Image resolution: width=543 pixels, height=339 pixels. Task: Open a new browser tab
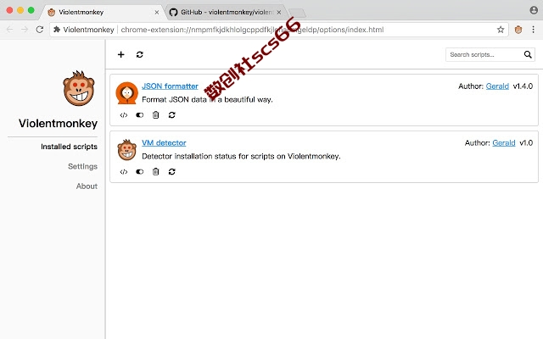(297, 13)
